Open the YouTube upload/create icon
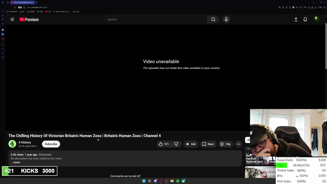 tap(296, 19)
